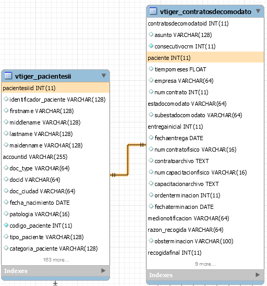Click the diamond icon beside empresa
The height and width of the screenshot is (286, 267).
tap(151, 80)
